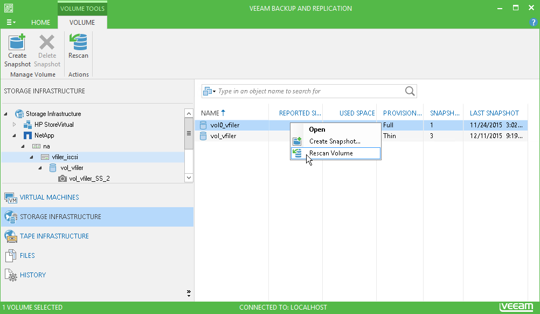
Task: Switch to the Home ribbon tab
Action: (x=40, y=23)
